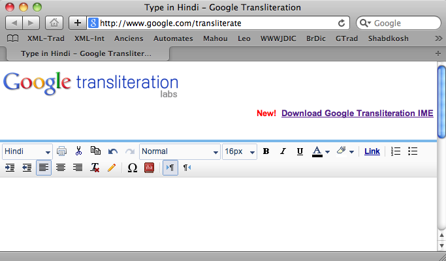Enable left-to-right text direction
The width and height of the screenshot is (446, 261).
coord(170,168)
